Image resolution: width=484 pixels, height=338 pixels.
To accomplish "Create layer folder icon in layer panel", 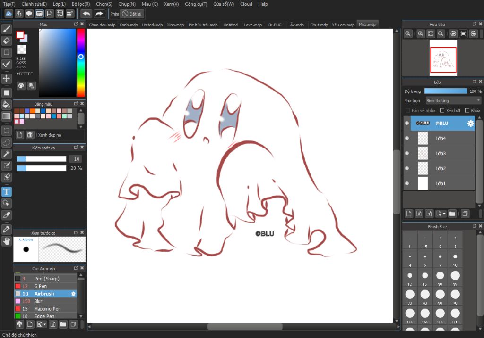I will (452, 214).
